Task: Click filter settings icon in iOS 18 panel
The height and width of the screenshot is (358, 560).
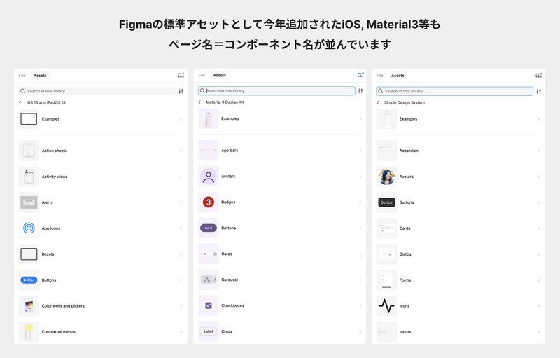Action: point(181,91)
